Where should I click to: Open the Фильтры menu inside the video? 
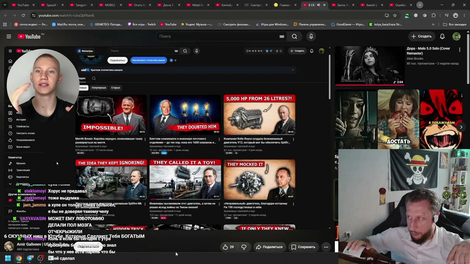click(x=85, y=51)
